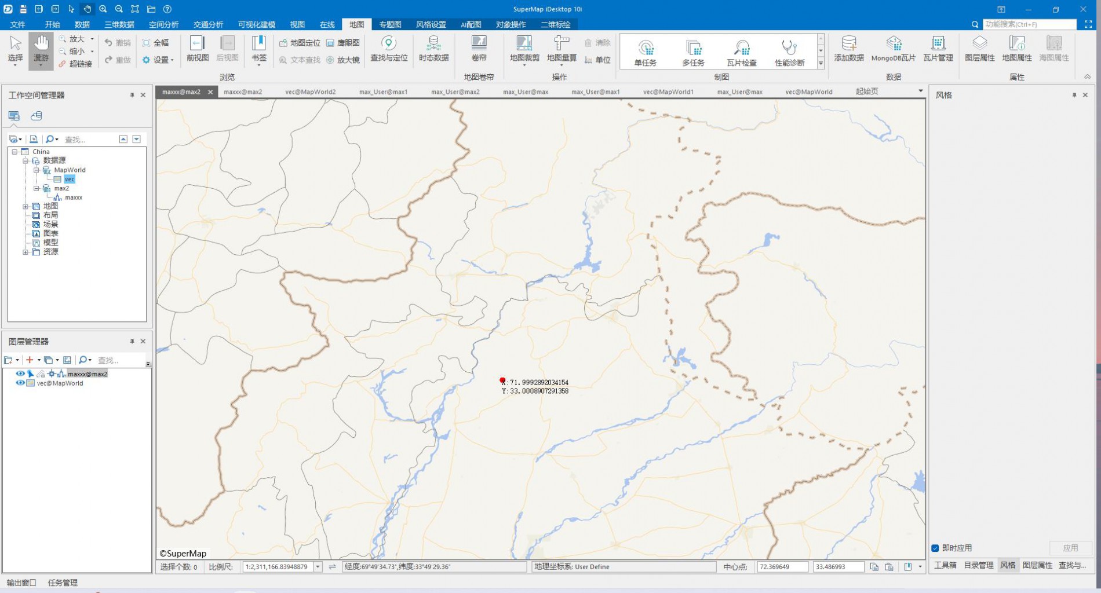
Task: Toggle visibility of vec@MapWorld layer
Action: [x=20, y=383]
